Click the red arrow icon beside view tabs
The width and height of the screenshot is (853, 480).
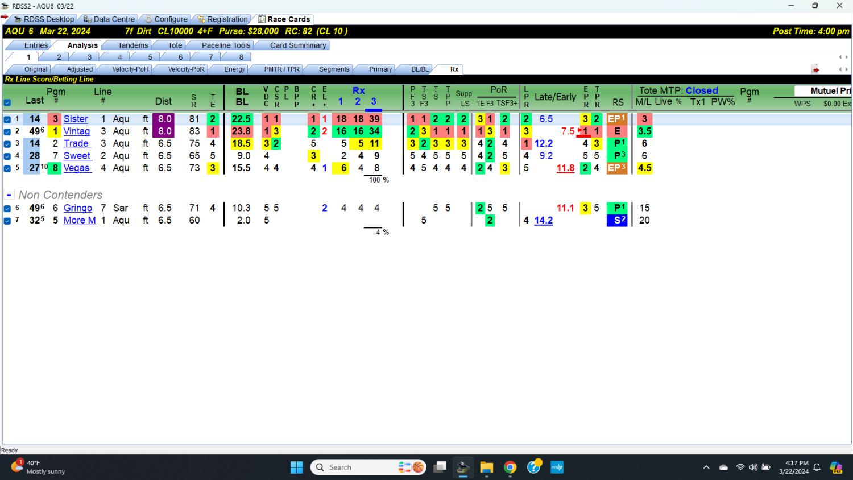coord(815,69)
